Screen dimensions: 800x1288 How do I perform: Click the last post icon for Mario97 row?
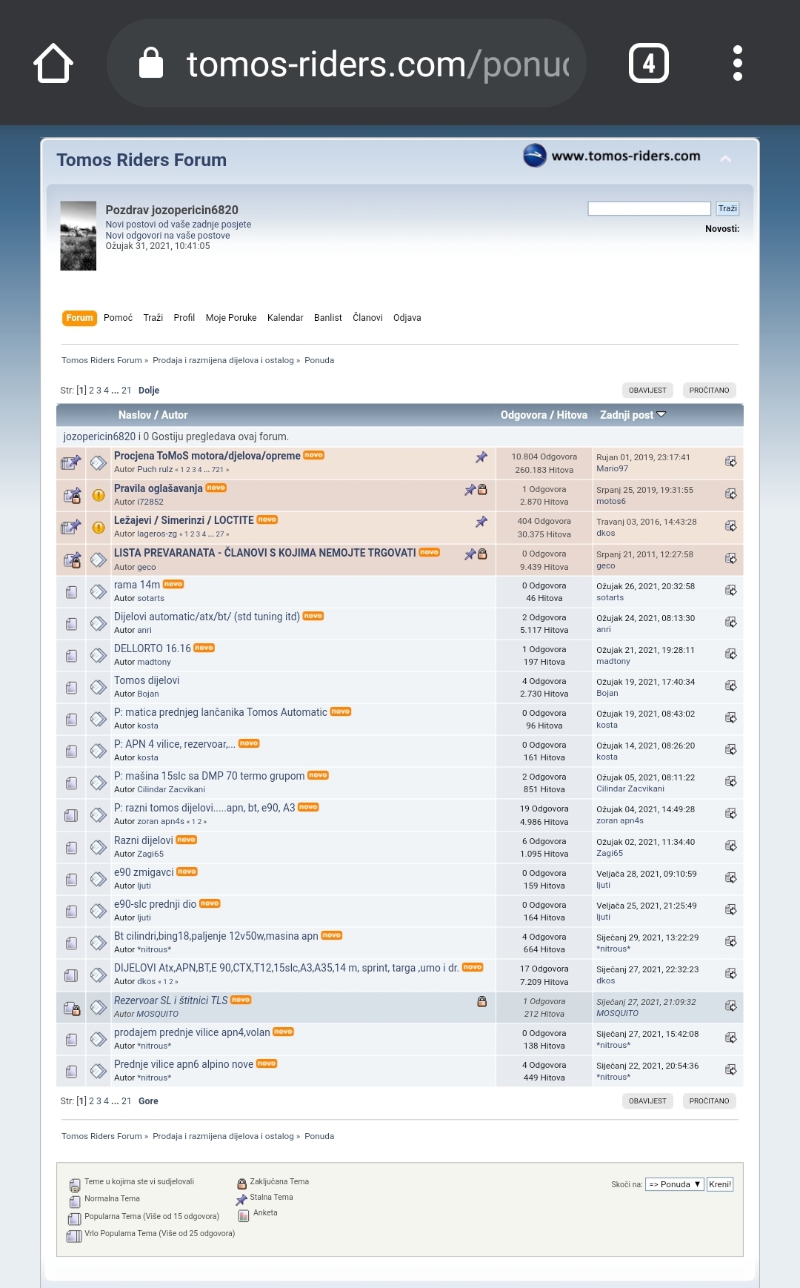730,462
